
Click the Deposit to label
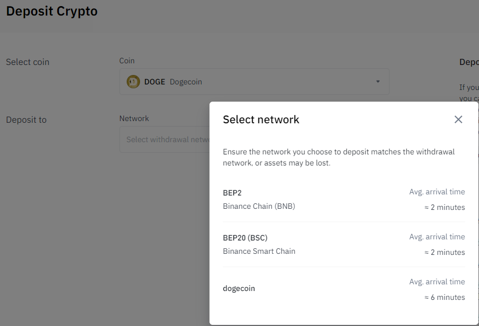pos(26,120)
